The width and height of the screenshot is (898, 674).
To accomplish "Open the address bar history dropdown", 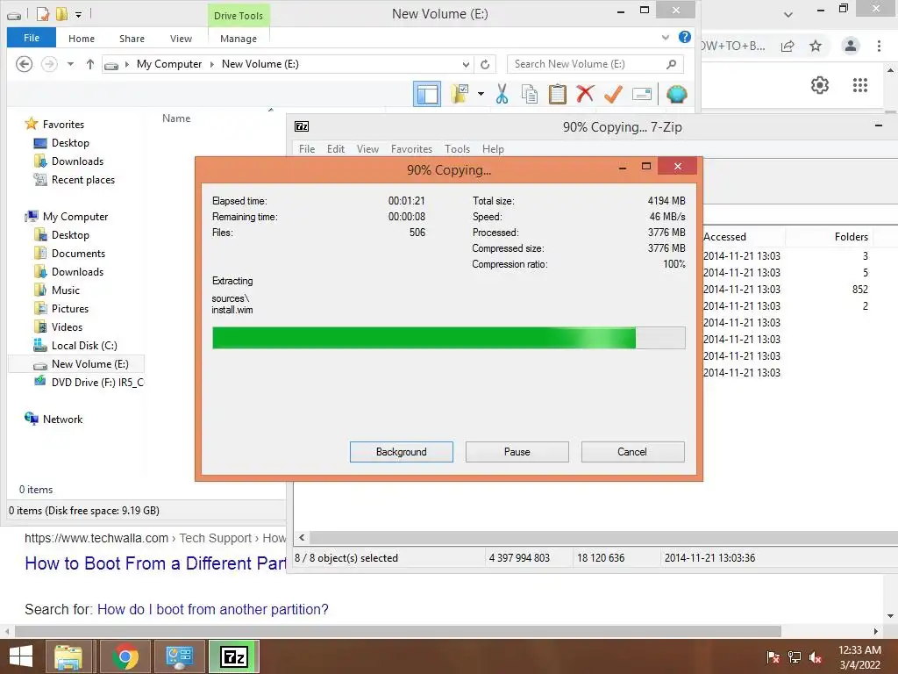I will [x=467, y=64].
